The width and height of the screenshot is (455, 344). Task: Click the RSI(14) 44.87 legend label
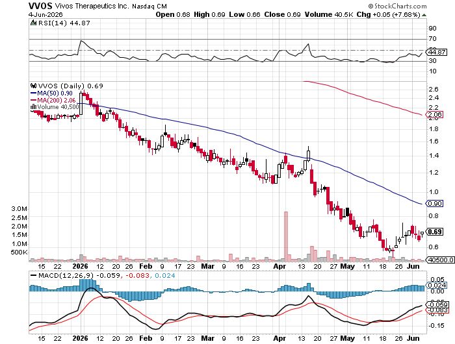[x=64, y=23]
